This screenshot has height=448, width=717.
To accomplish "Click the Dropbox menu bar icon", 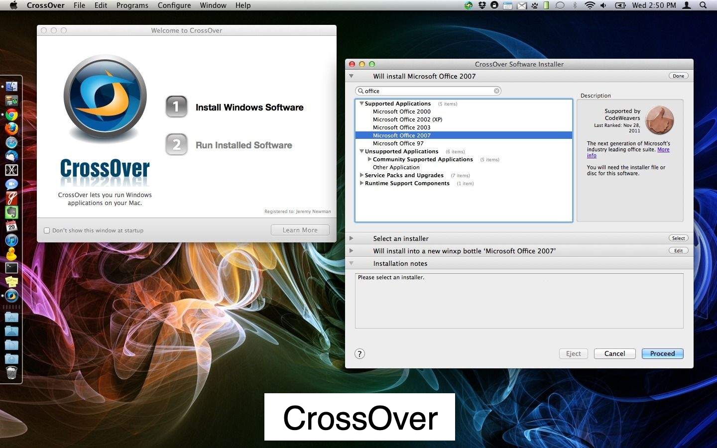I will pyautogui.click(x=482, y=5).
